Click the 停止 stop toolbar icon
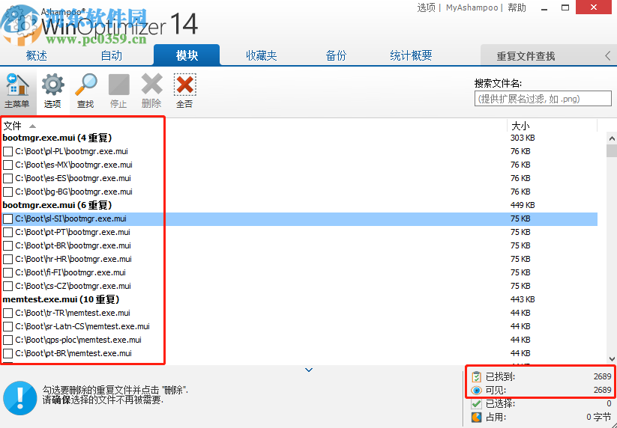Image resolution: width=617 pixels, height=428 pixels. pos(118,85)
